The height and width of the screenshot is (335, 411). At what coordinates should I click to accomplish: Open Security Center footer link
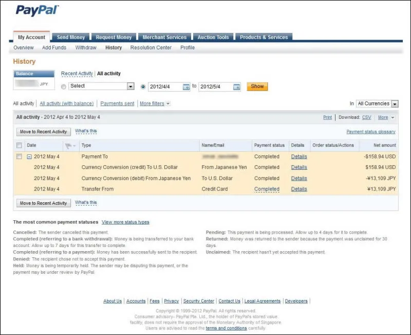click(x=199, y=301)
